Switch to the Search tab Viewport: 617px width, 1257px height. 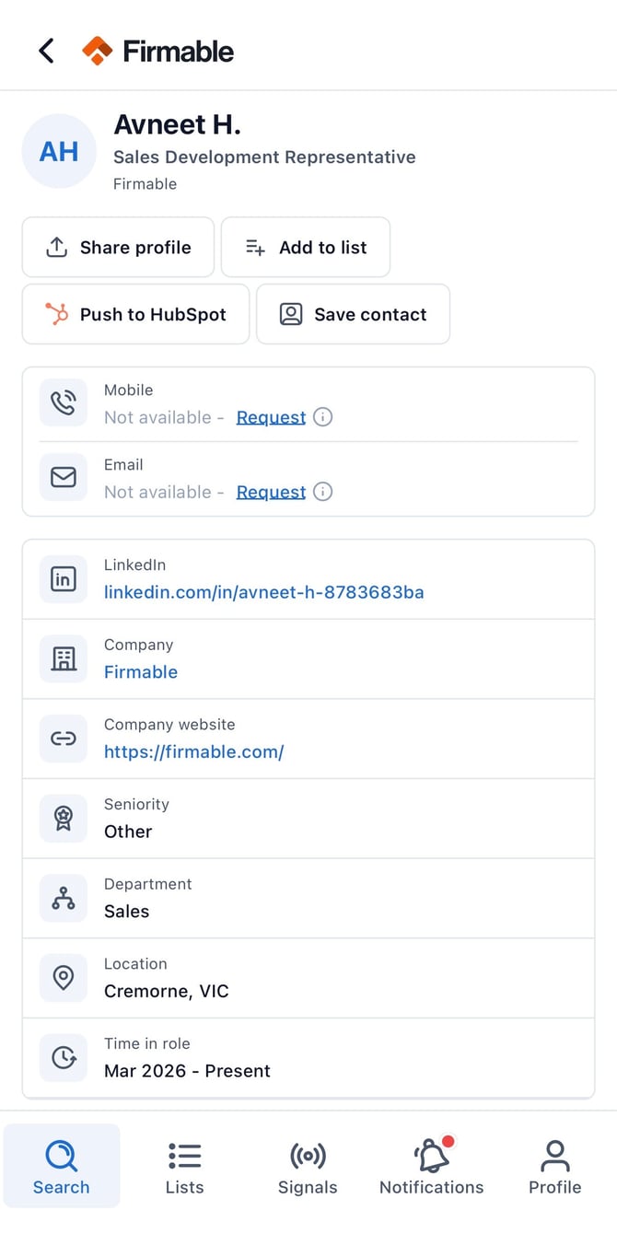pyautogui.click(x=62, y=1166)
